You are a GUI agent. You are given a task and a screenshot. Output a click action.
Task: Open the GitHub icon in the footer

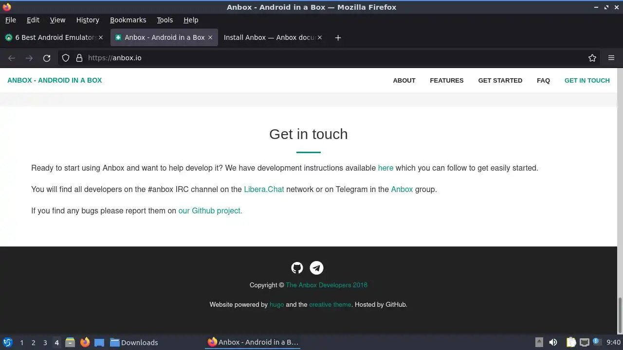(297, 268)
